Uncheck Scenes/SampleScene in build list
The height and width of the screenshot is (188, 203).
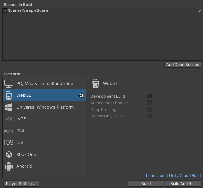pyautogui.click(x=5, y=10)
